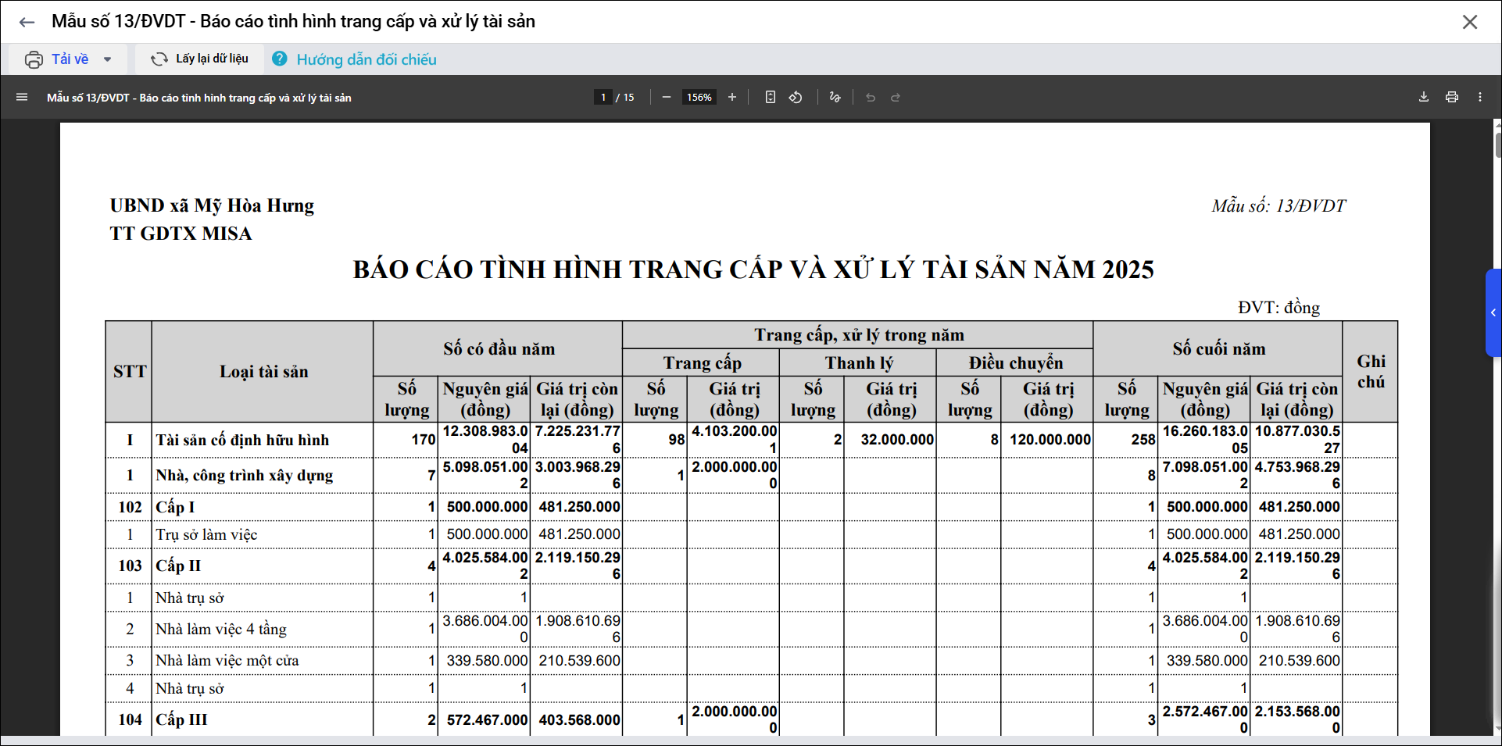Open the PDF sidebar hamburger menu
This screenshot has width=1502, height=746.
(x=22, y=98)
